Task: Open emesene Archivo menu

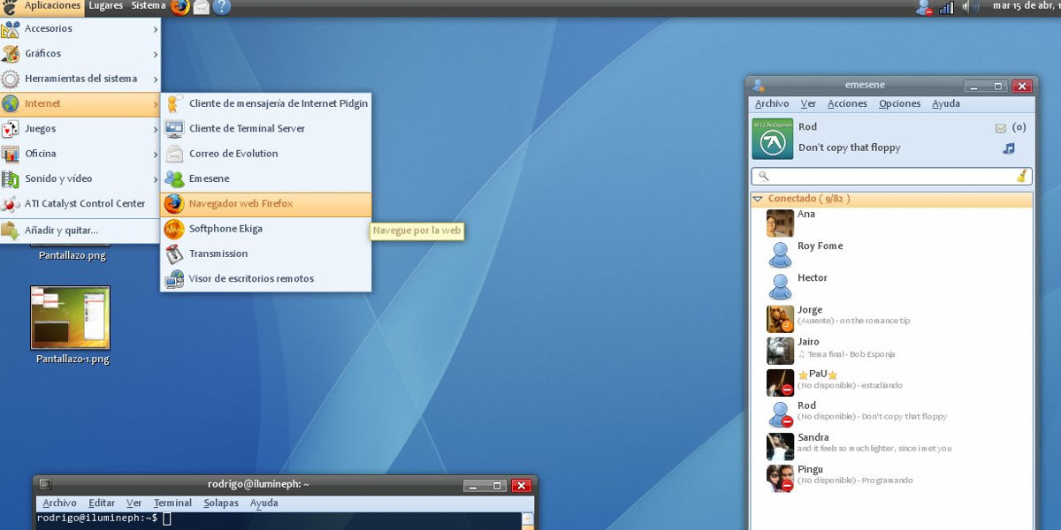Action: pos(771,103)
